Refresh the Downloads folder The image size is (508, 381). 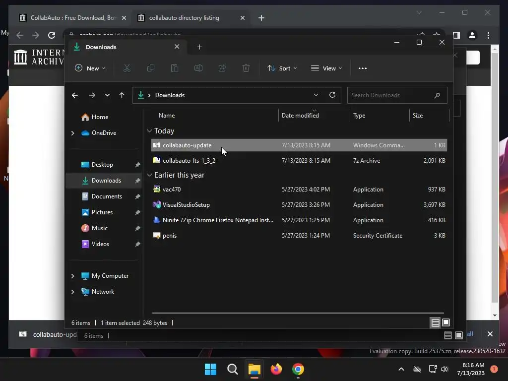332,95
